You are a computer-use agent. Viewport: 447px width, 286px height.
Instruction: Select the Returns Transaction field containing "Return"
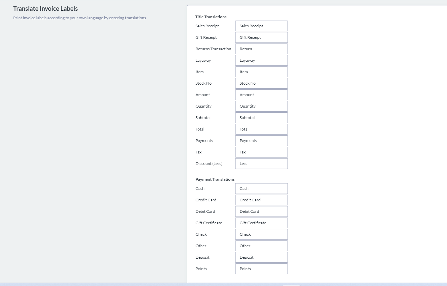point(261,49)
